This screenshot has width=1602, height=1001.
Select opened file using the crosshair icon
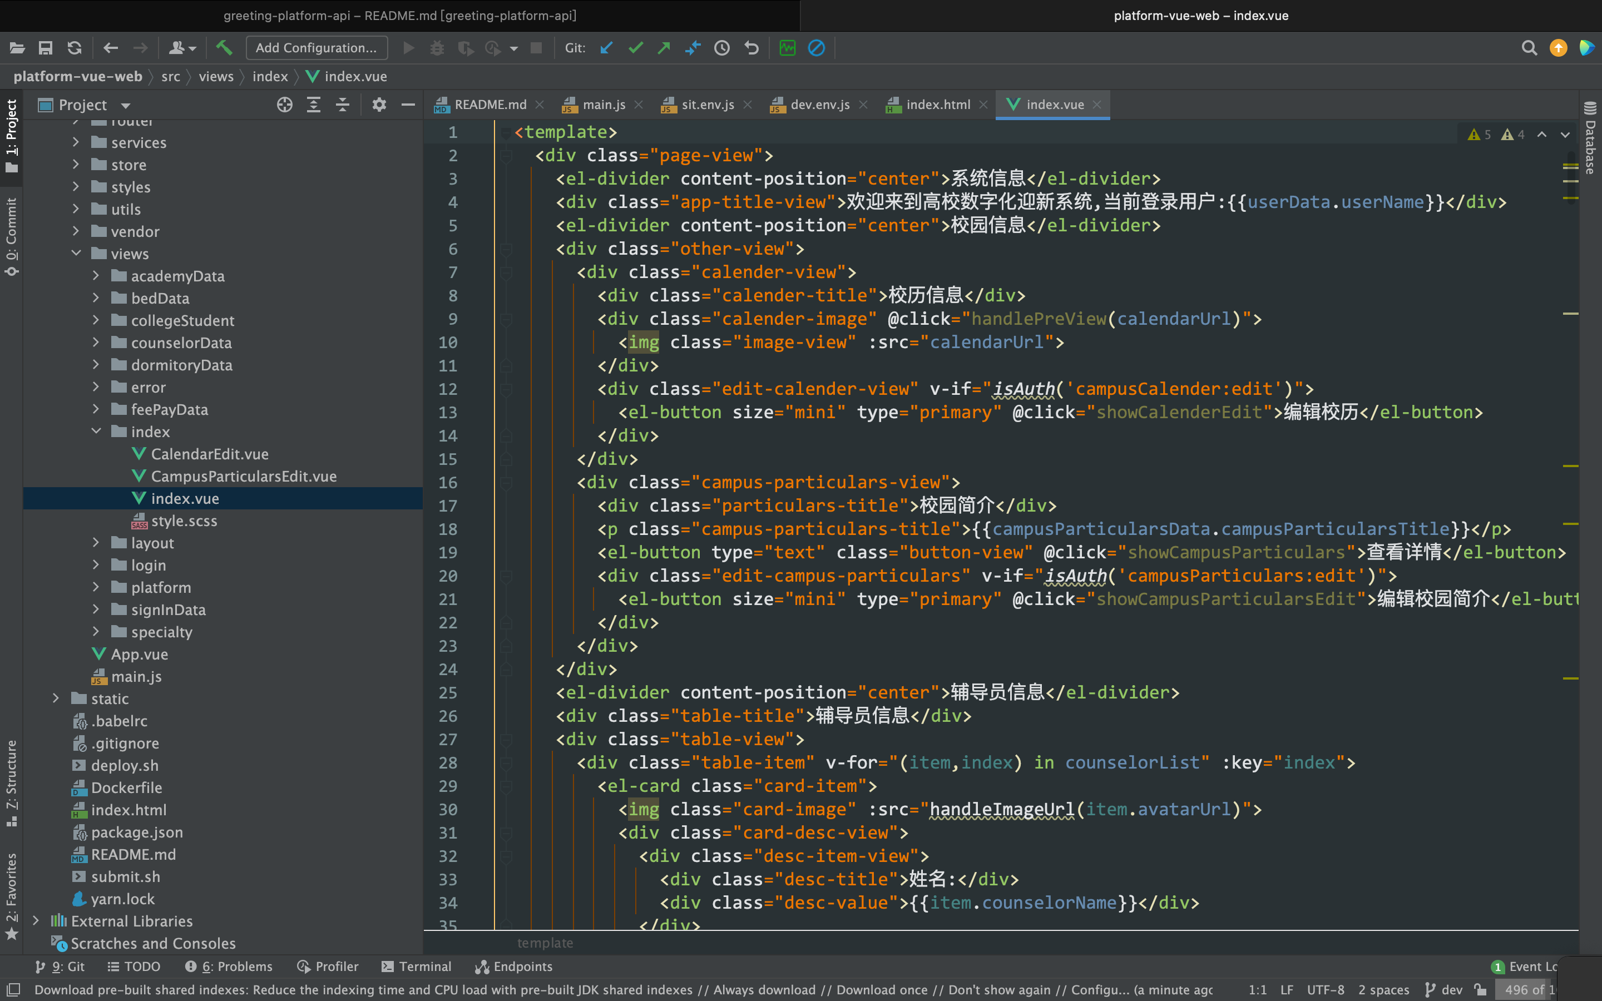click(284, 104)
